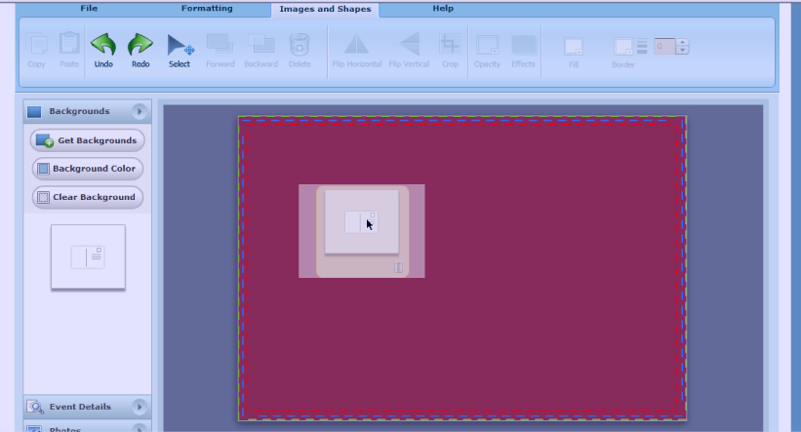Click Clear Background button
Image resolution: width=801 pixels, height=432 pixels.
point(88,197)
